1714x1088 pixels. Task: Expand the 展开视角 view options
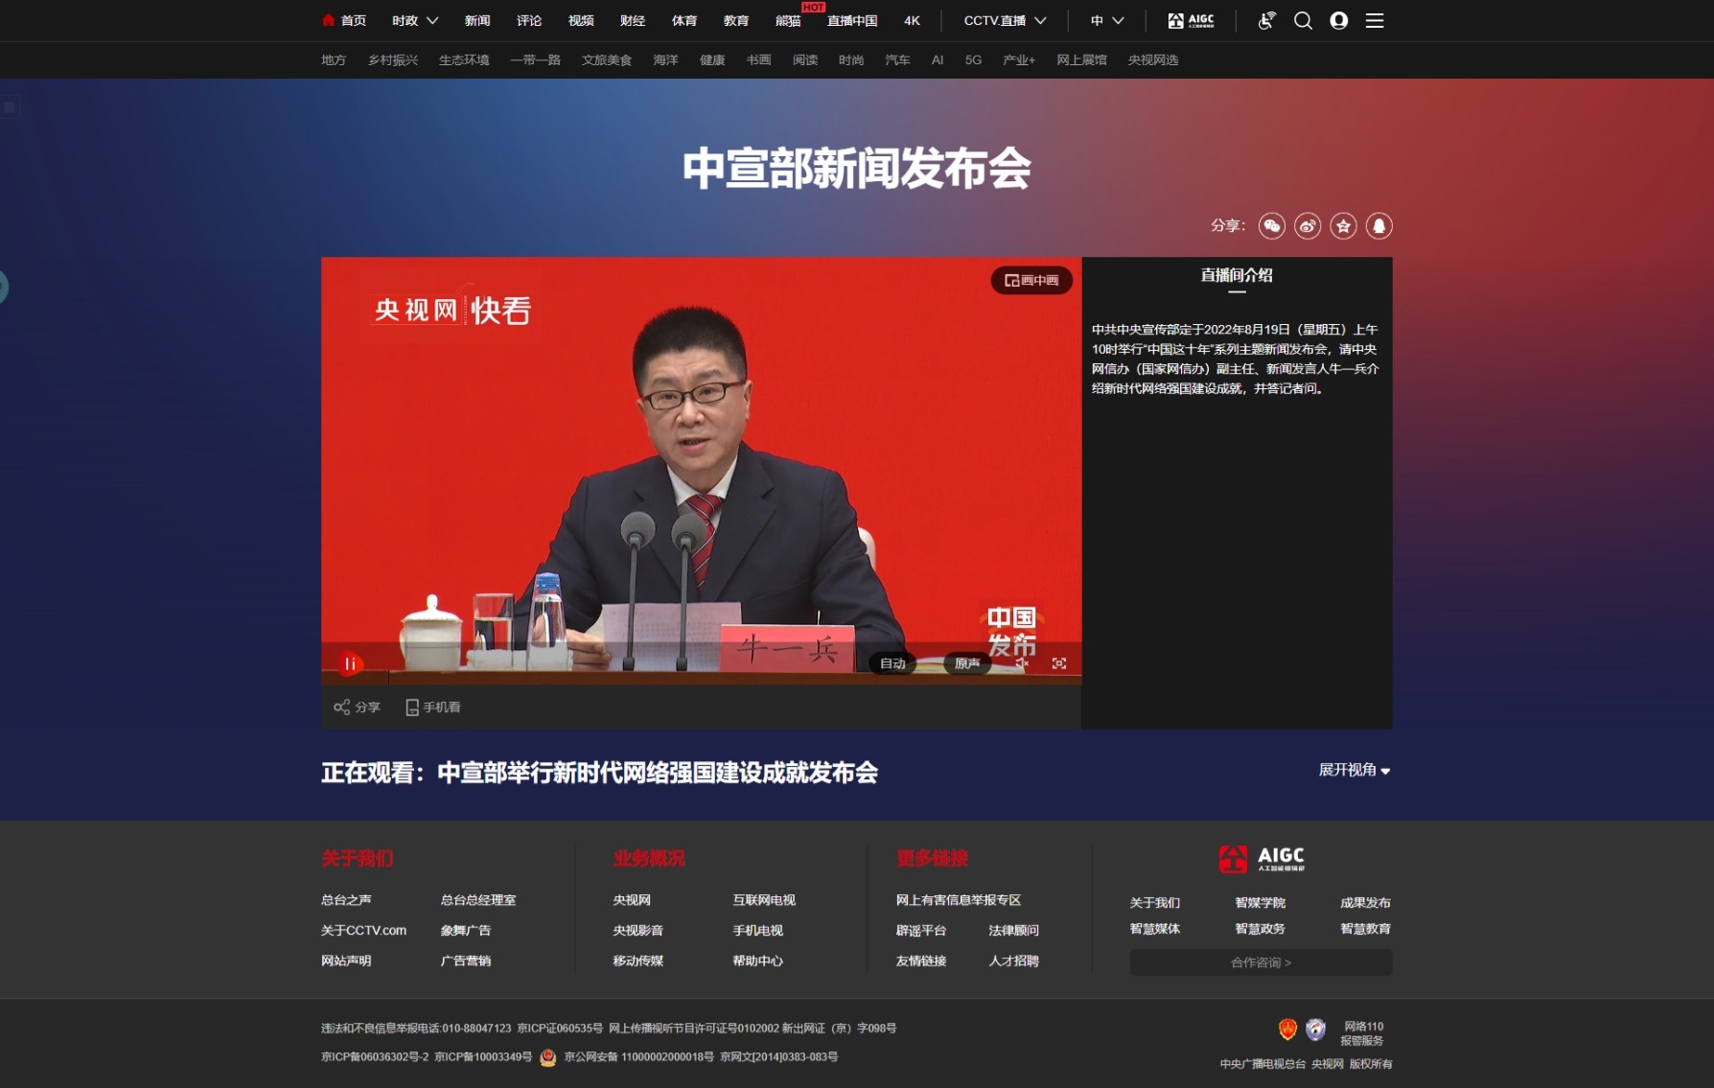1355,770
